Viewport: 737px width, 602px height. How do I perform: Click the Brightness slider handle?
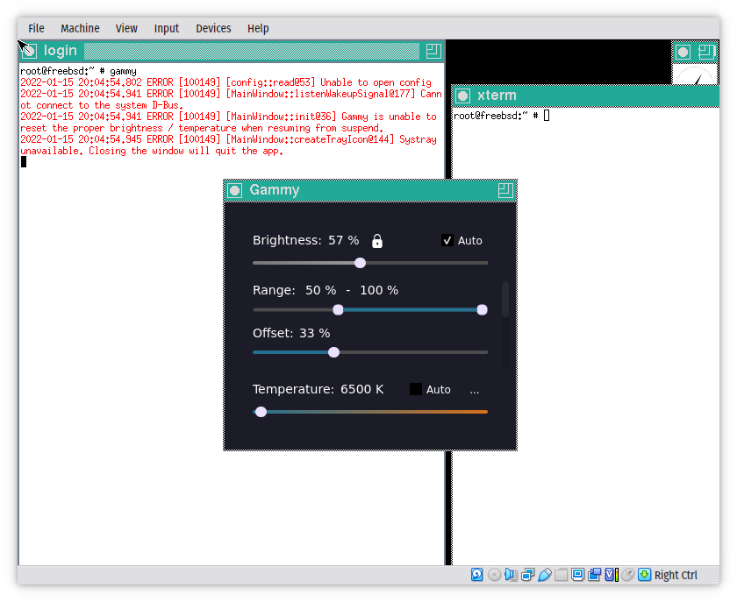click(360, 263)
